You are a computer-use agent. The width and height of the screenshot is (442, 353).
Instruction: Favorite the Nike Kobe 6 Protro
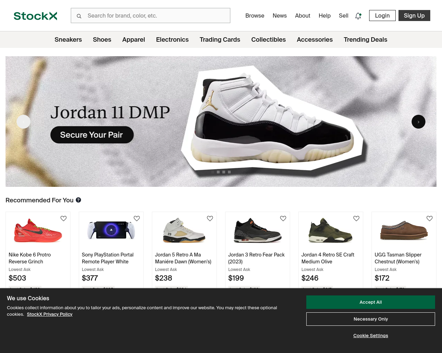(x=64, y=219)
